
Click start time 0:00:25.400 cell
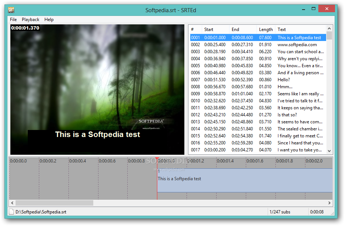point(215,45)
